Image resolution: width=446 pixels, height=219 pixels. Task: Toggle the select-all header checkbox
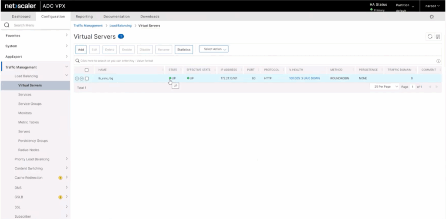[87, 70]
